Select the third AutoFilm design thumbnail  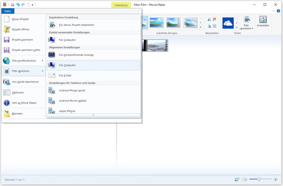(x=173, y=23)
